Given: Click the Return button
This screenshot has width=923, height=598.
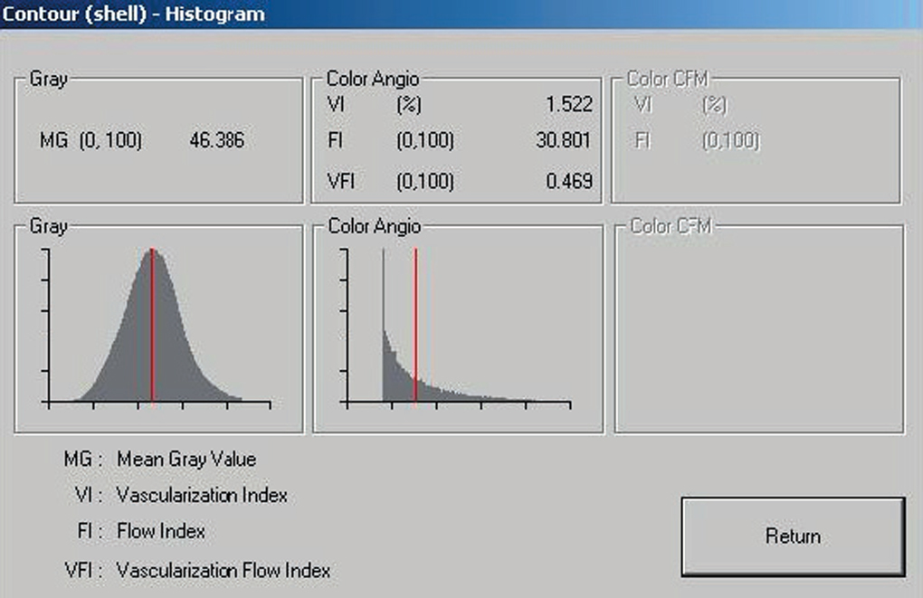Looking at the screenshot, I should point(792,536).
